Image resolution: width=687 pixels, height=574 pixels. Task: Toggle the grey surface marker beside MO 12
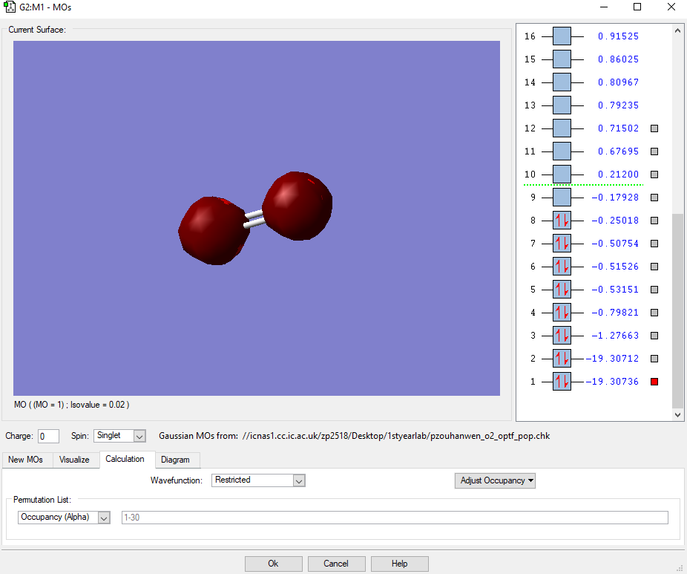pyautogui.click(x=654, y=128)
